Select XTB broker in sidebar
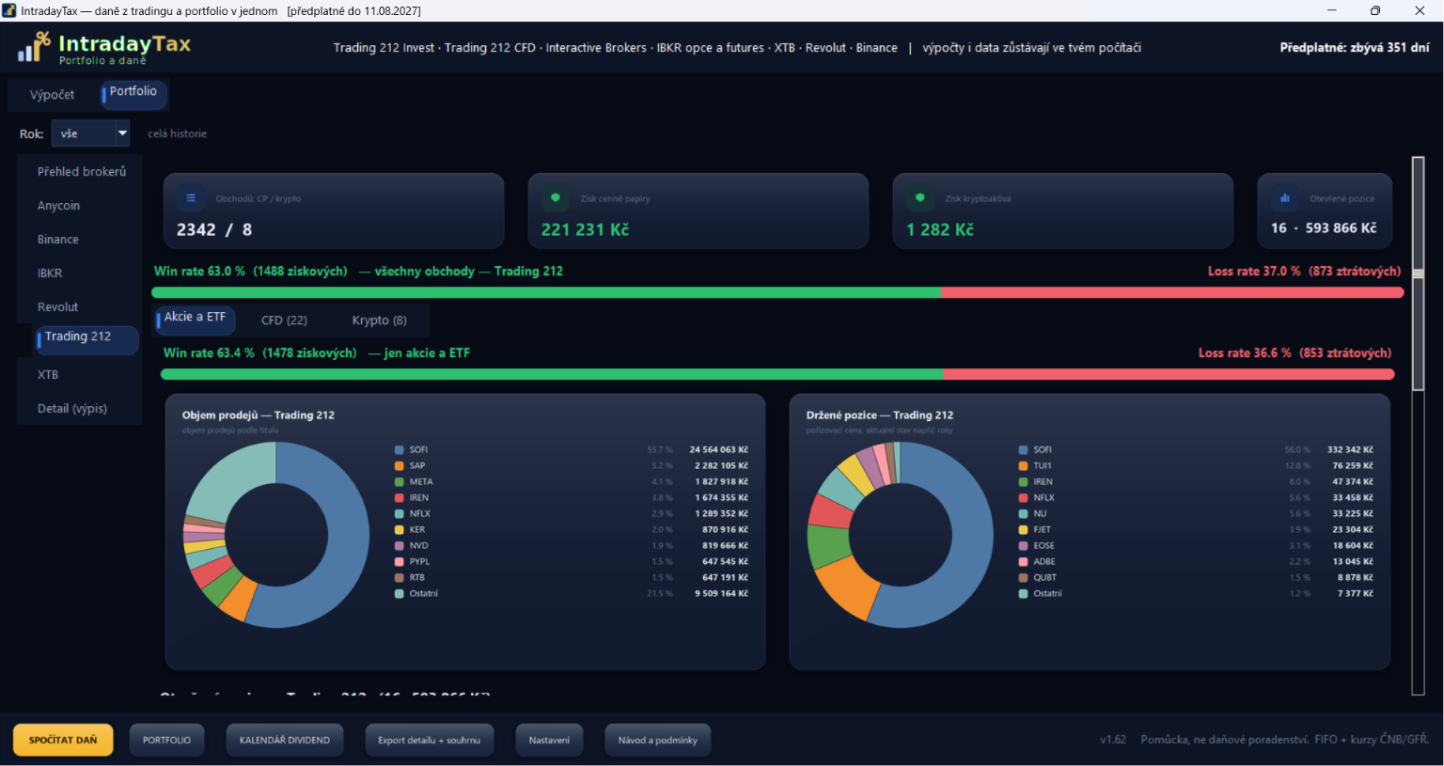 [48, 375]
